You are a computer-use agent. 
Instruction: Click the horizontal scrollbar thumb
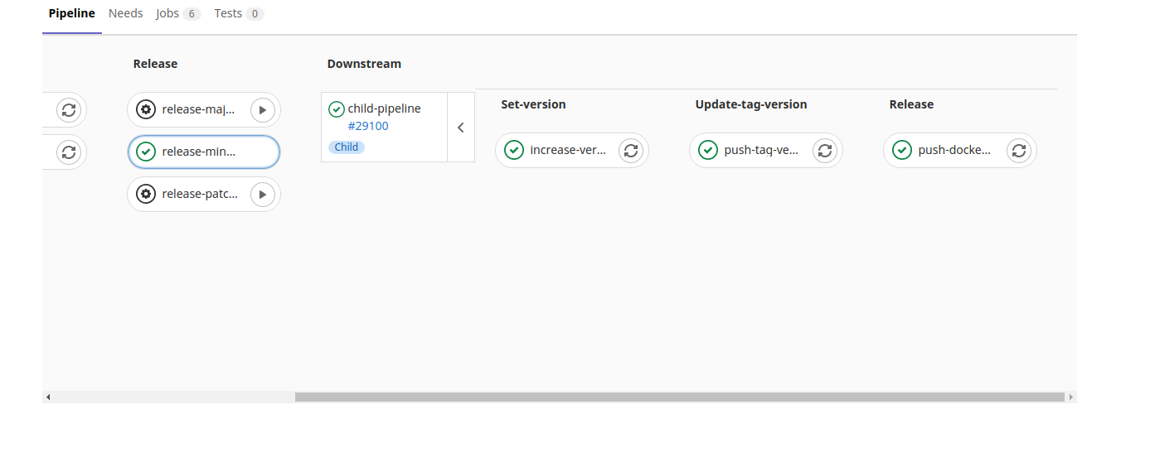click(679, 398)
